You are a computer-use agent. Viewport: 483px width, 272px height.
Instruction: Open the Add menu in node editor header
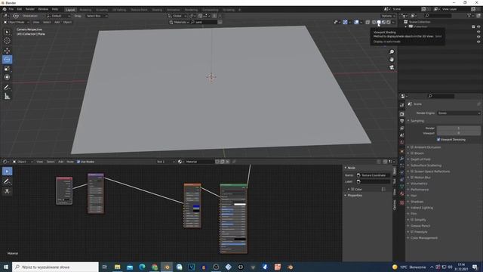[60, 162]
